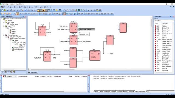This screenshot has height=98, width=175.
Task: Click the RS Reset Dominant block icon
Action: pyautogui.click(x=156, y=66)
